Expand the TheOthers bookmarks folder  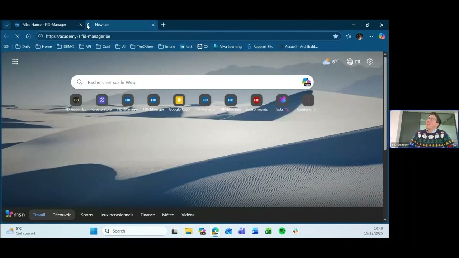tap(142, 46)
